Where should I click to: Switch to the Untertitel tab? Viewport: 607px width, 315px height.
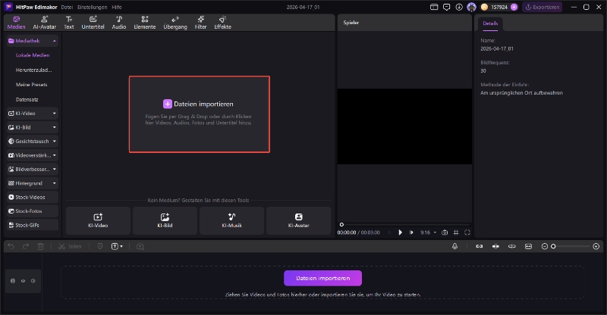pos(93,22)
